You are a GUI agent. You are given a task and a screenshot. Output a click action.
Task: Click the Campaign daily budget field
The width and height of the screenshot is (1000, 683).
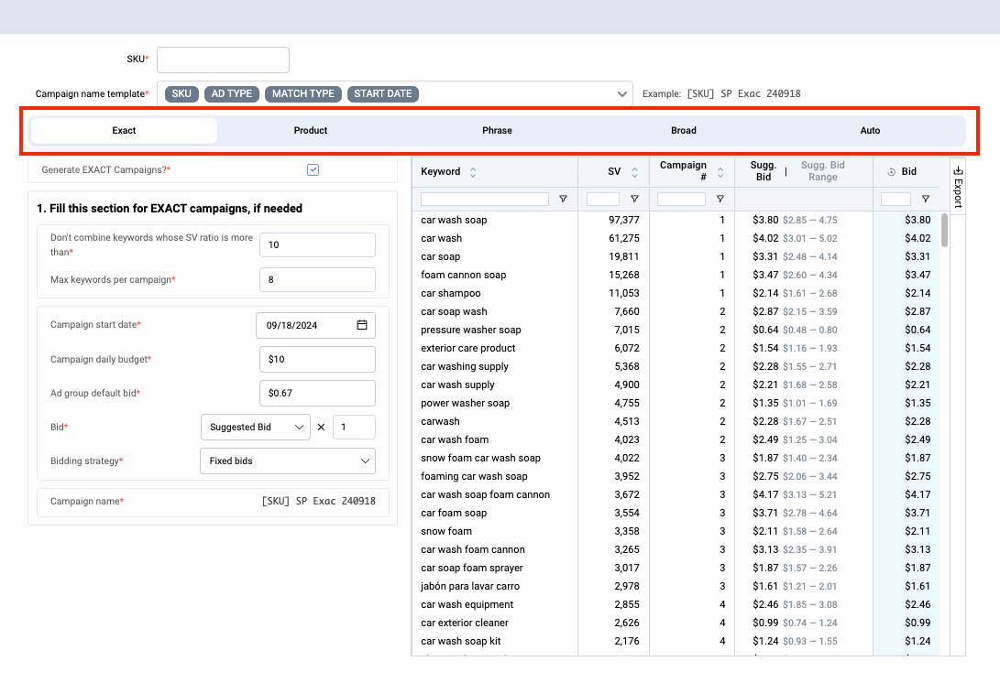(x=318, y=359)
